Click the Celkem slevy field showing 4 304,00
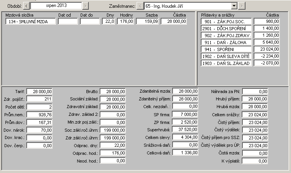 tap(185, 137)
